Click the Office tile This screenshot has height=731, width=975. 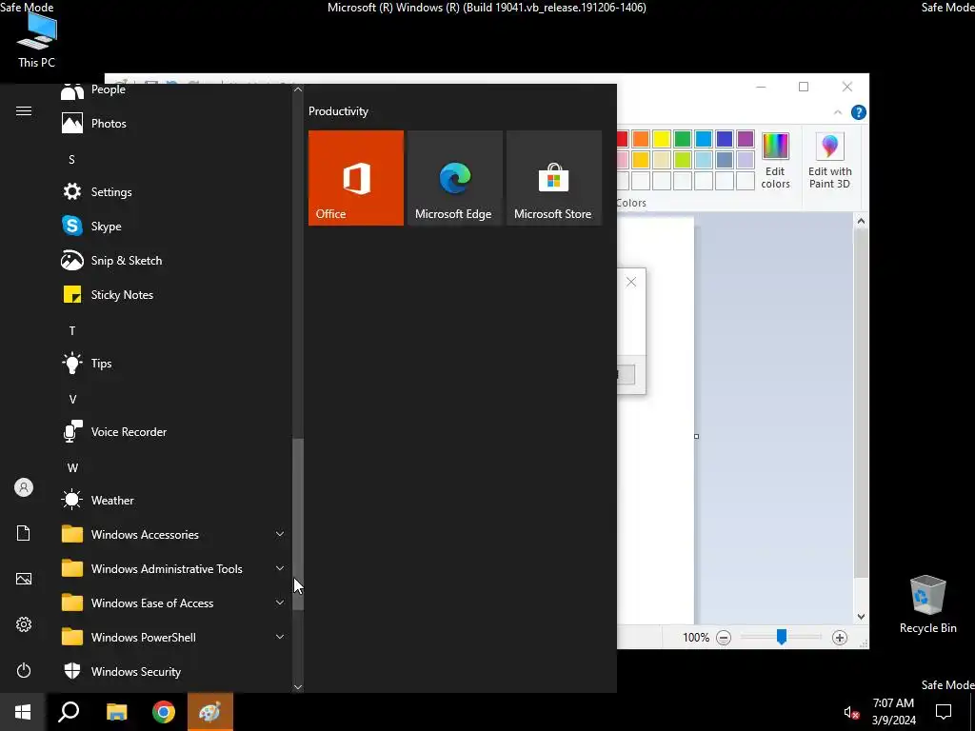point(356,178)
